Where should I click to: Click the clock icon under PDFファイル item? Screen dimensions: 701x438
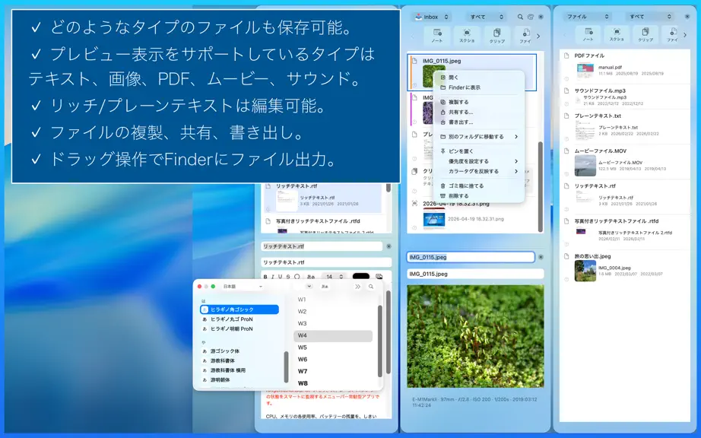click(x=566, y=79)
